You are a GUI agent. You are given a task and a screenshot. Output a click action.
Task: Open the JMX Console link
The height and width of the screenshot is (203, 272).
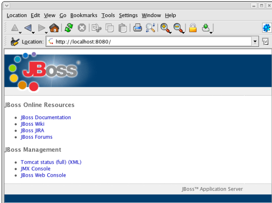click(x=36, y=169)
